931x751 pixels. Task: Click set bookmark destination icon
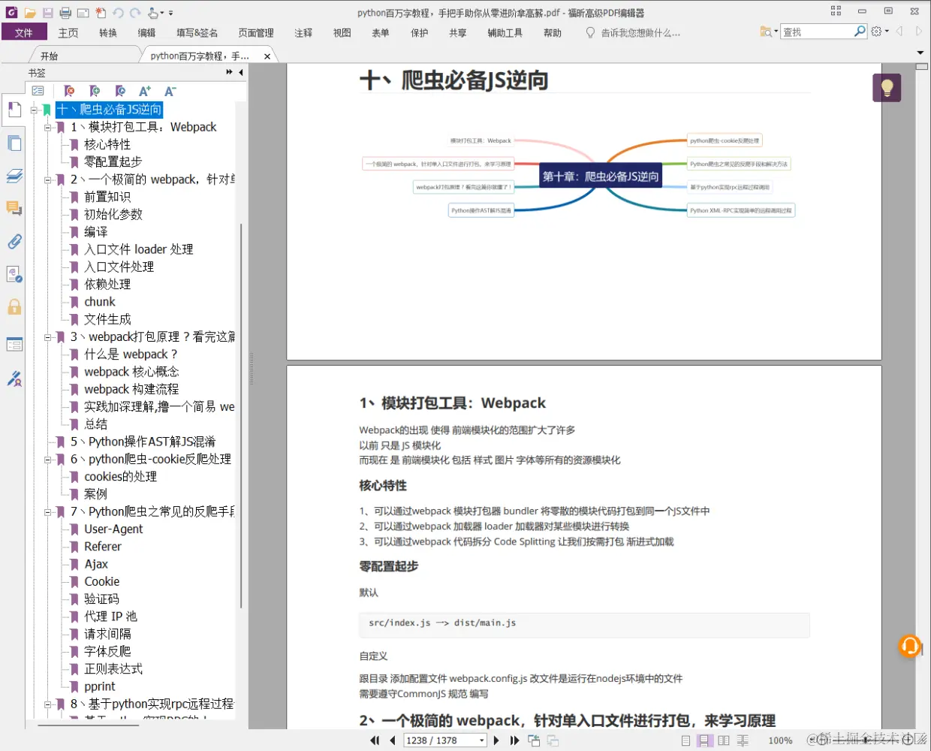point(120,91)
